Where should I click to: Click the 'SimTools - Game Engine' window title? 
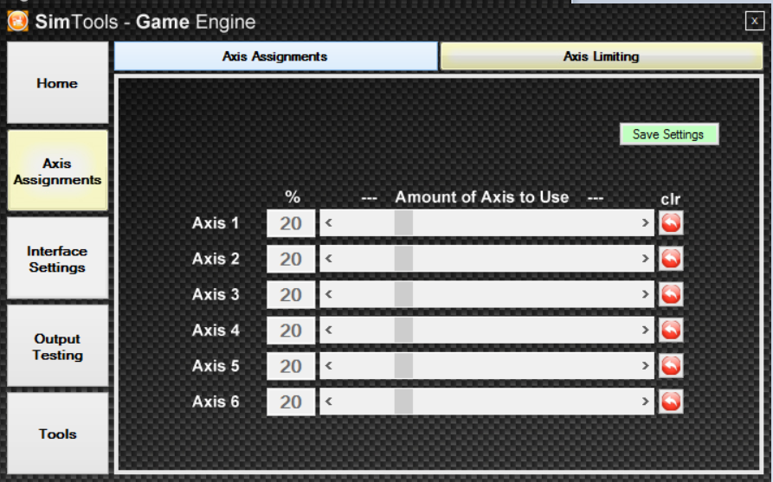(x=145, y=22)
